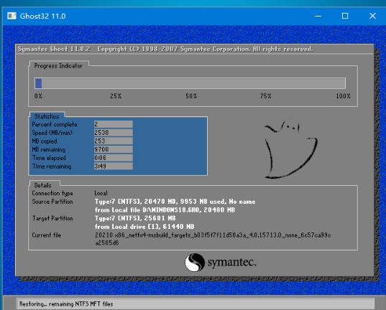This screenshot has height=310, width=386.
Task: Close the Ghost32 11.0 window
Action: (372, 16)
